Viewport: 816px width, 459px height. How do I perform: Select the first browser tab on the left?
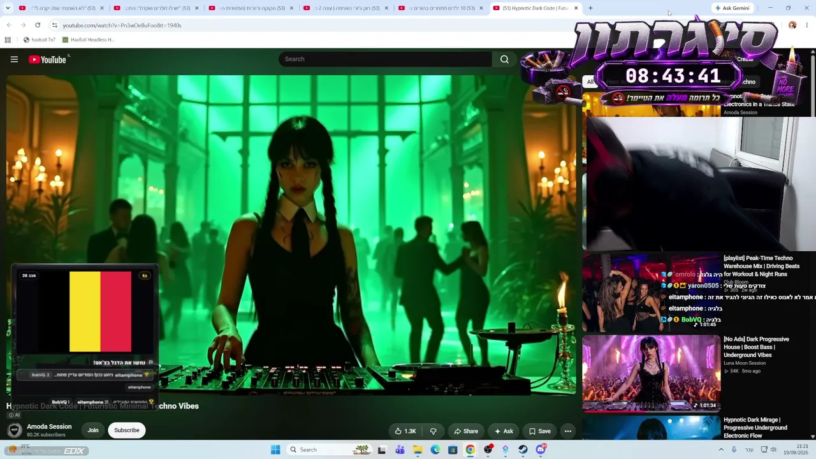(x=61, y=8)
